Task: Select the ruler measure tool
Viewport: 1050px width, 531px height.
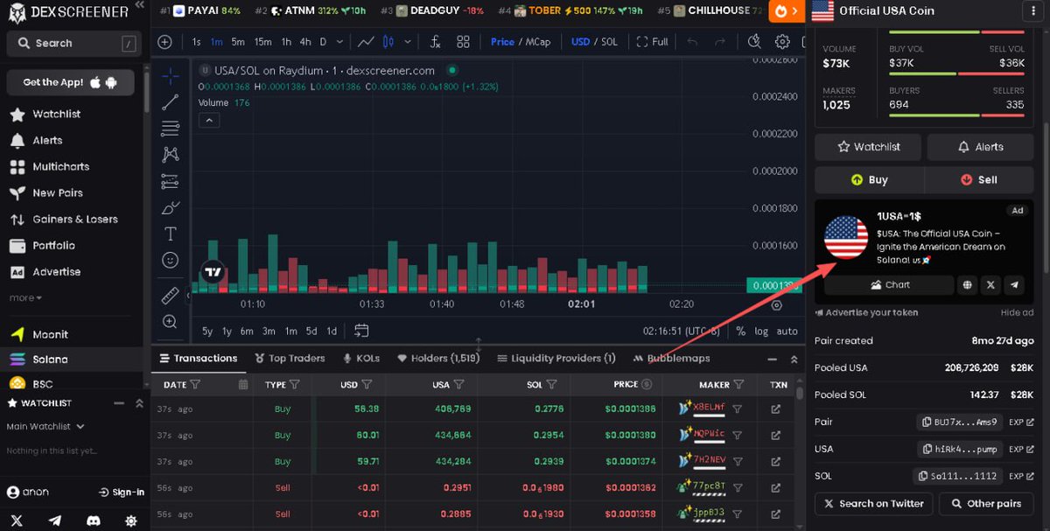Action: point(170,296)
